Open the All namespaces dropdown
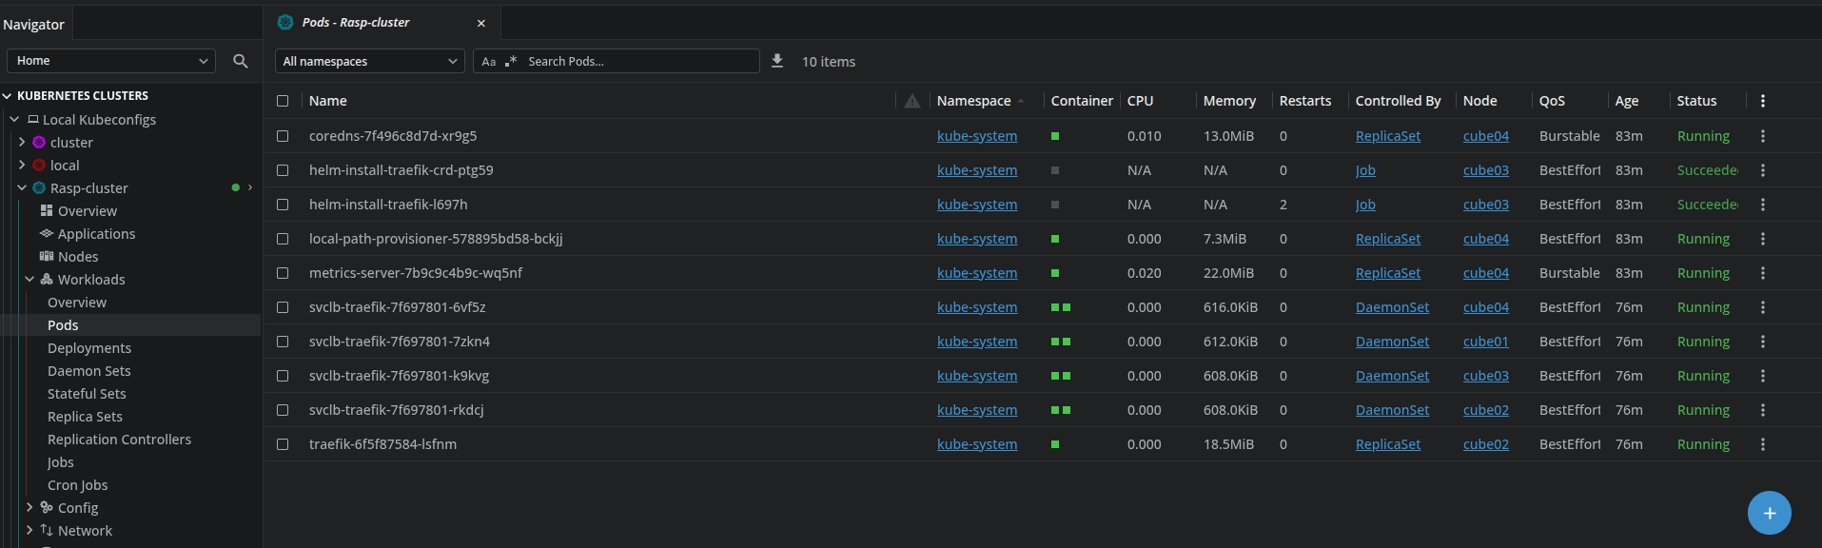 pos(369,61)
